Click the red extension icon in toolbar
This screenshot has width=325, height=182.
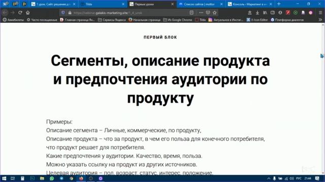coord(288,13)
